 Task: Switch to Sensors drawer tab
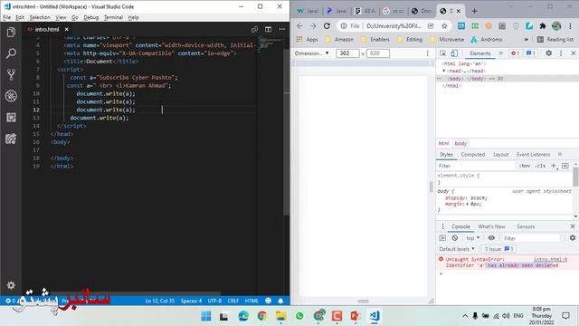tap(526, 226)
